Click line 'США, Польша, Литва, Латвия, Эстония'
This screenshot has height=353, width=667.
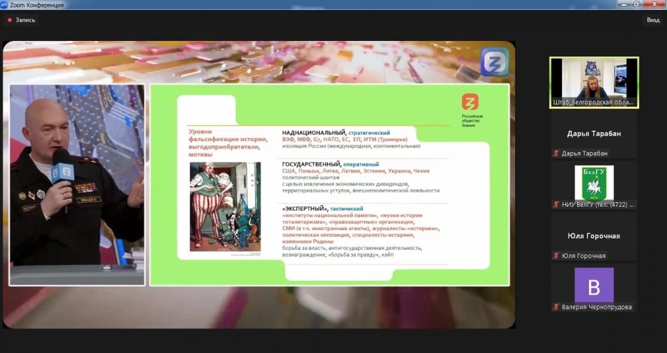(356, 171)
